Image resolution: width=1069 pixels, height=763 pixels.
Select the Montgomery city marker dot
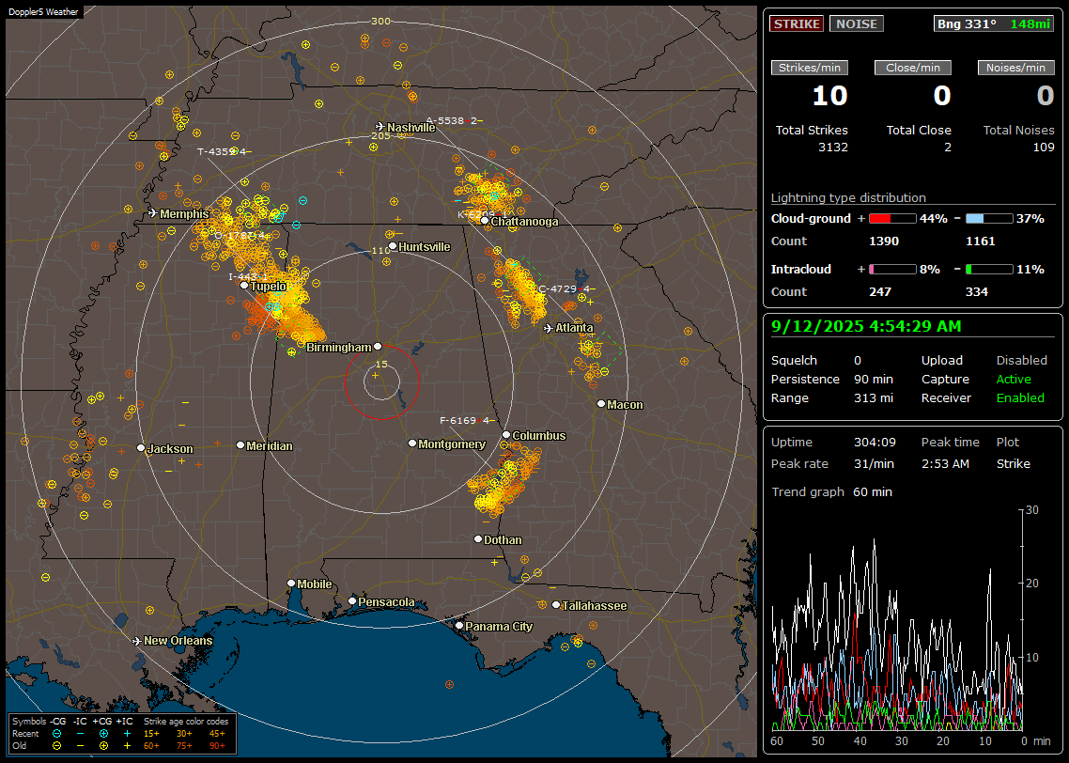click(x=412, y=444)
